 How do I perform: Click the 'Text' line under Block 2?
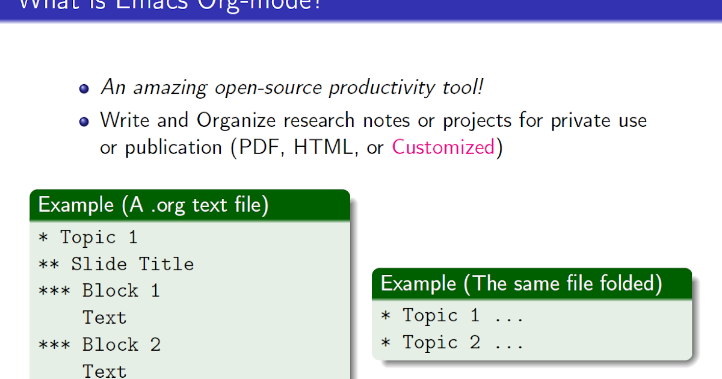pos(105,371)
